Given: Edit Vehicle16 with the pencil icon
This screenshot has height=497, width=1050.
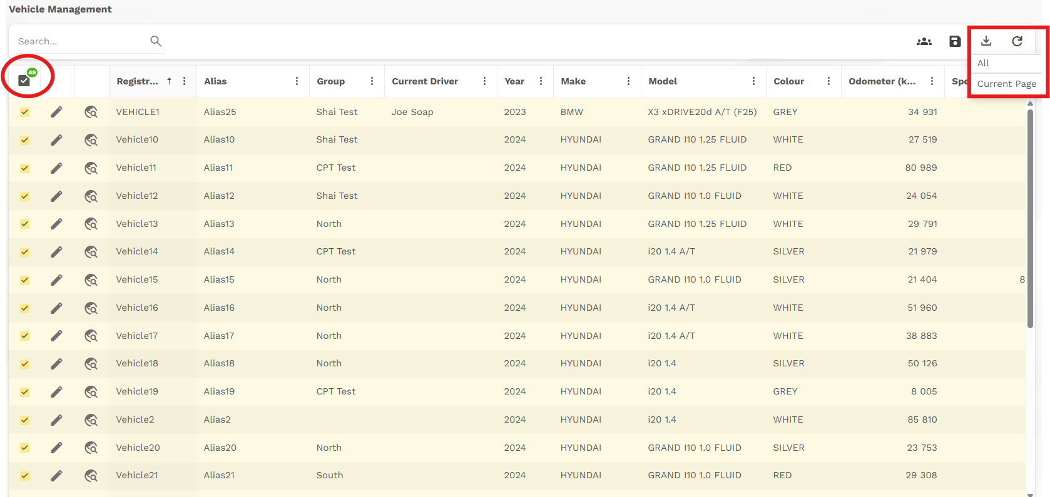Looking at the screenshot, I should click(56, 308).
